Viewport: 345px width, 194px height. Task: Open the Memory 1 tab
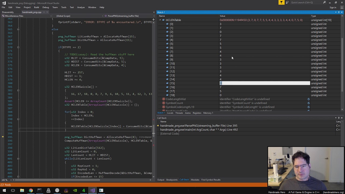(x=208, y=113)
